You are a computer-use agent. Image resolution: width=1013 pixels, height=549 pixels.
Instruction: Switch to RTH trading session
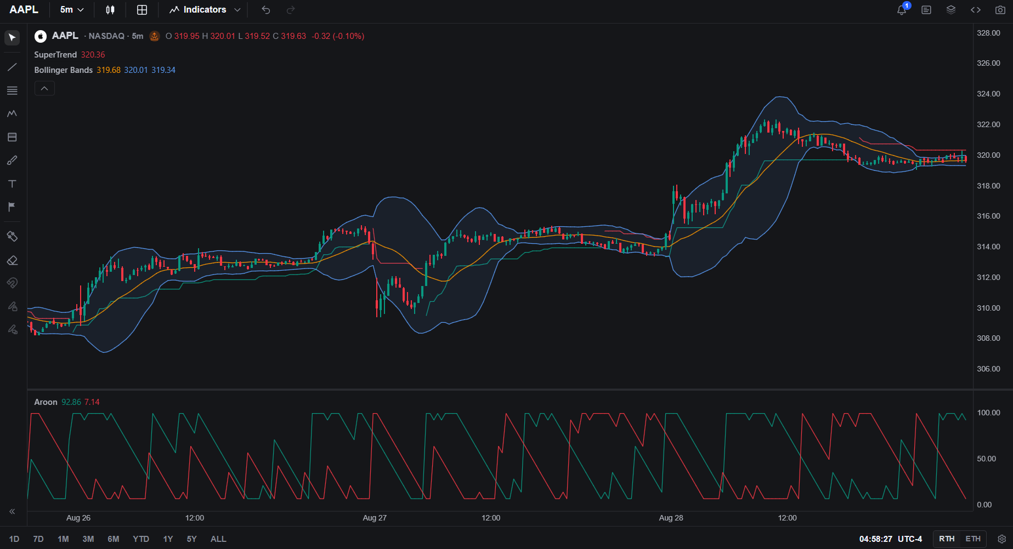click(x=947, y=539)
